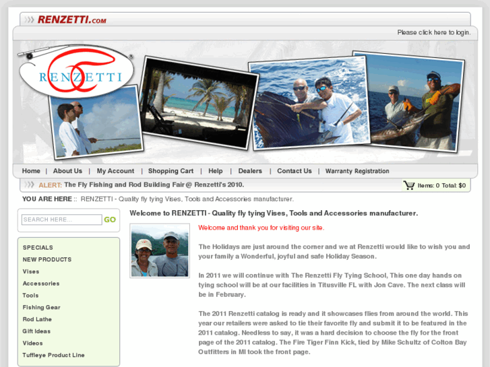Click the 'Welcome to RENZETTI' page heading

pyautogui.click(x=274, y=213)
